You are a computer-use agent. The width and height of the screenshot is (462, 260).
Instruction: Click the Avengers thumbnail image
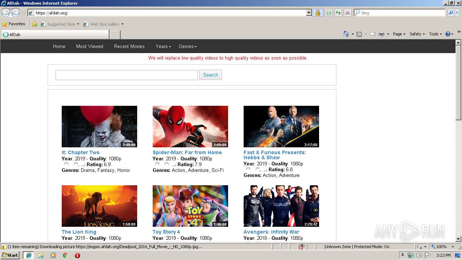[x=281, y=206]
